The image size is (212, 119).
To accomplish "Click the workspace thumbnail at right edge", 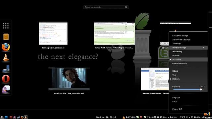I will (210, 20).
